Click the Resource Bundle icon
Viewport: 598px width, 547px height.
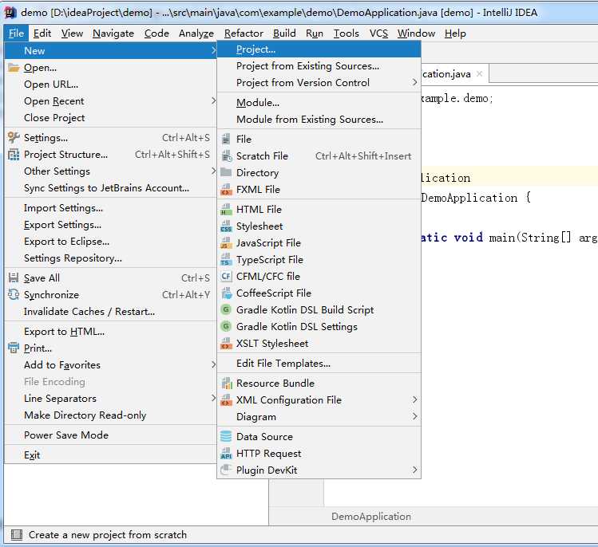coord(227,383)
